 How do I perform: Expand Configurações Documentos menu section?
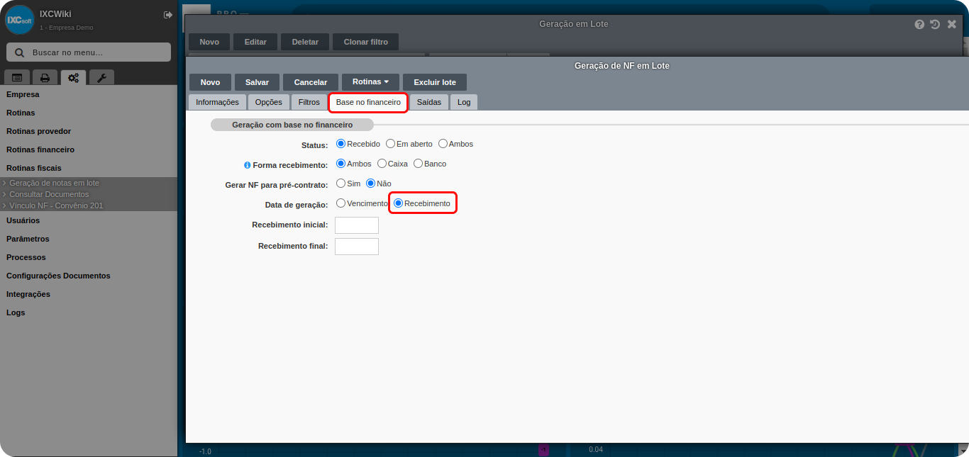coord(58,276)
